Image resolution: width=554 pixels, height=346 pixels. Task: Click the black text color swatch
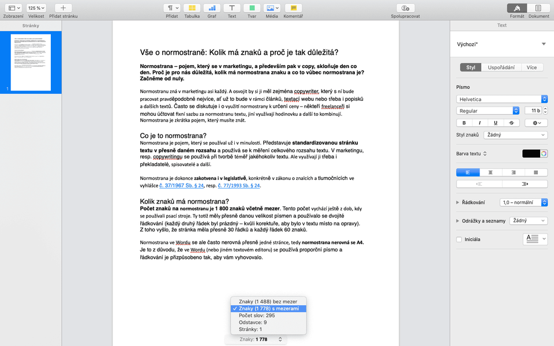[530, 153]
